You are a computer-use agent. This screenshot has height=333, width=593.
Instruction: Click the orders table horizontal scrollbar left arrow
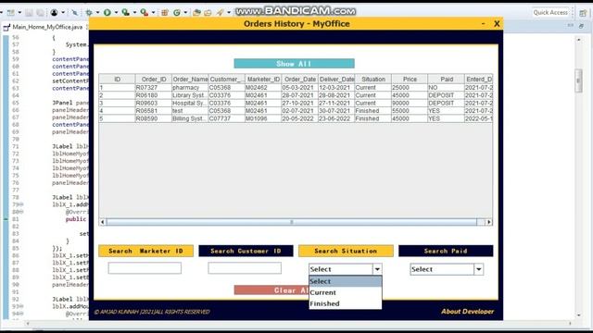(x=103, y=222)
